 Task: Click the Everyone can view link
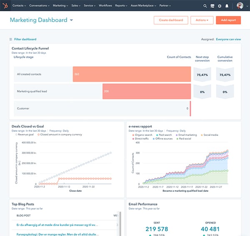228,39
